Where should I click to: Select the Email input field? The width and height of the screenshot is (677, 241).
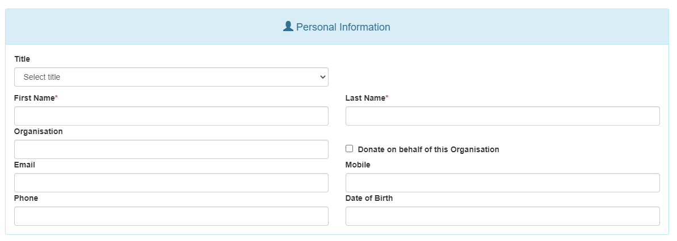(x=171, y=183)
